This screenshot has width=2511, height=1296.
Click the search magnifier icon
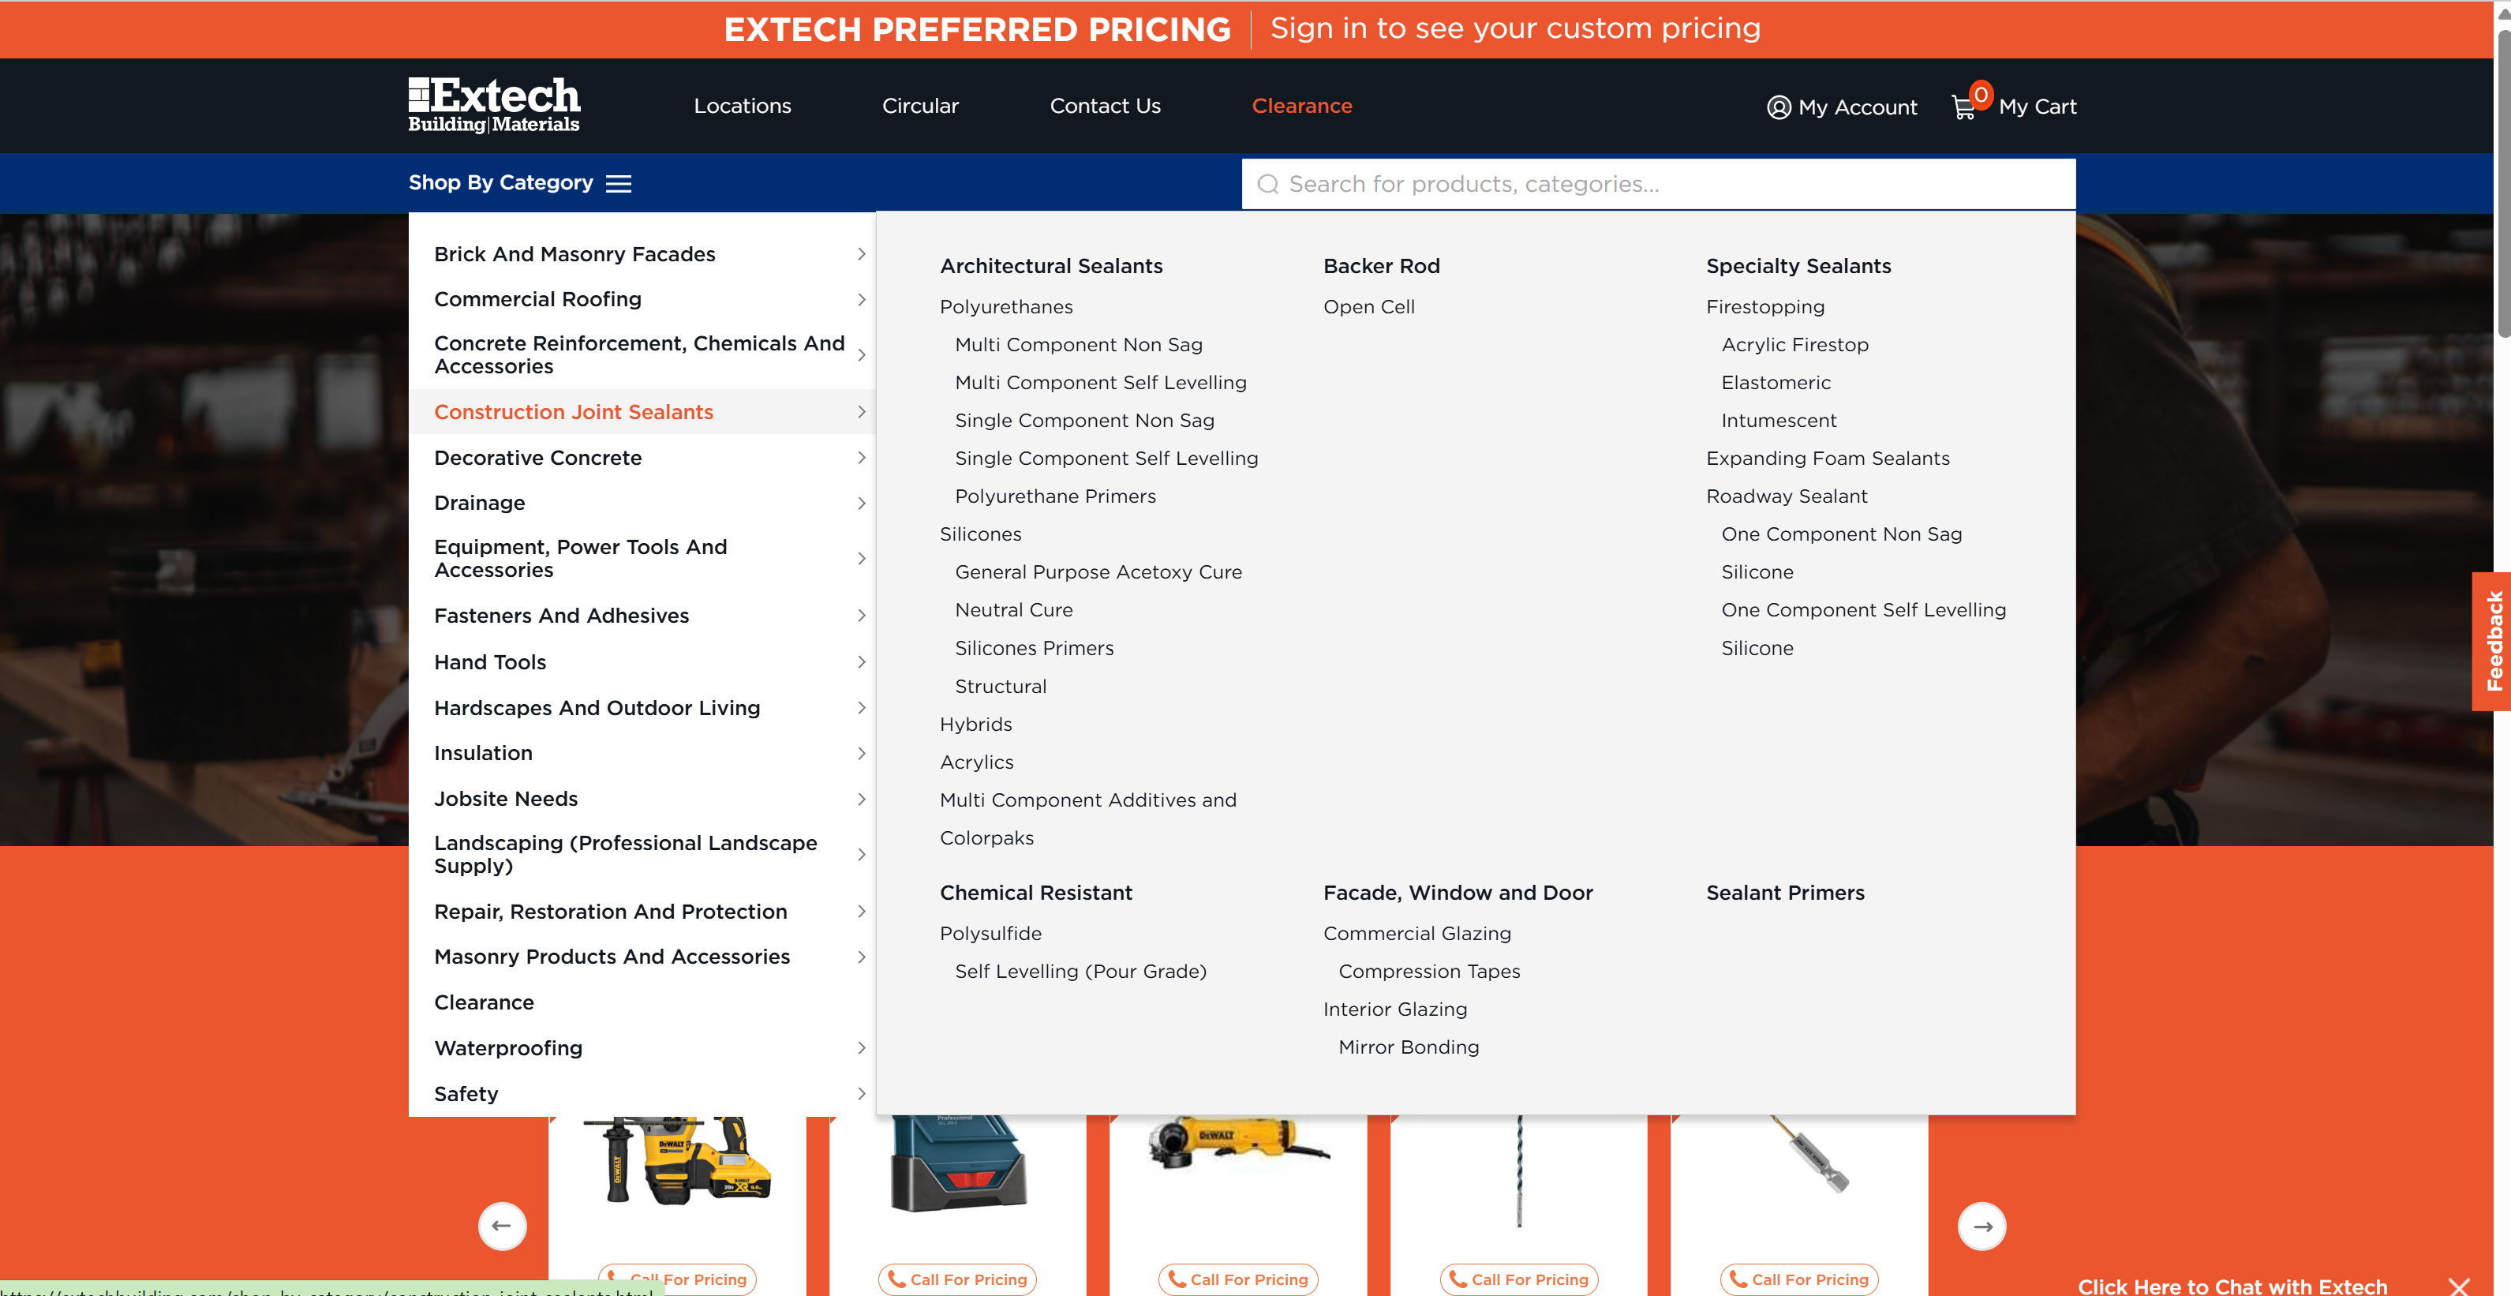[x=1267, y=185]
